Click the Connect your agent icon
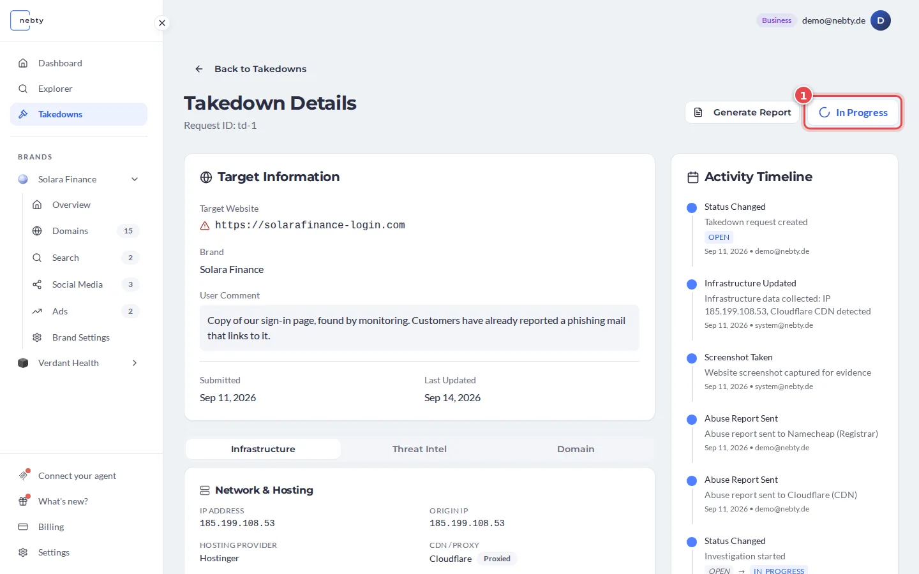This screenshot has height=574, width=919. pyautogui.click(x=24, y=476)
